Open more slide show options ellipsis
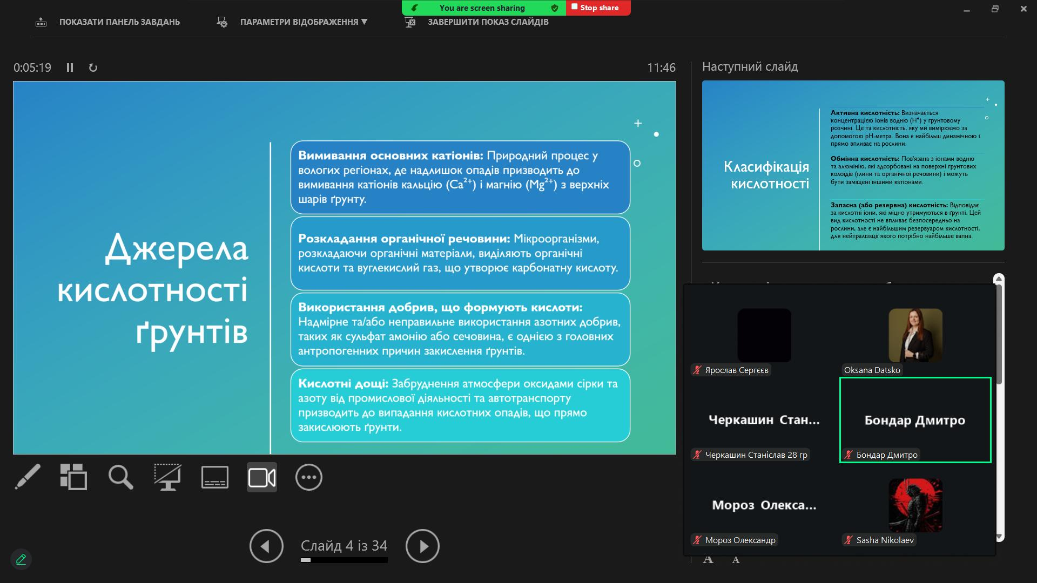Image resolution: width=1037 pixels, height=583 pixels. click(x=309, y=477)
